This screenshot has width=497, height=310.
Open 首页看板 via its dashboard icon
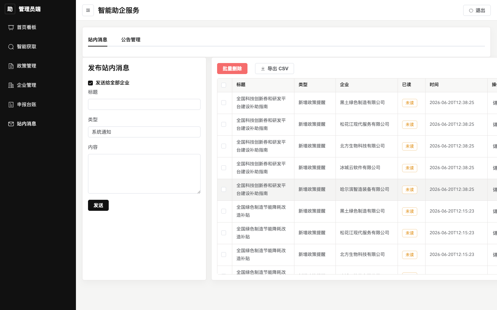[11, 28]
